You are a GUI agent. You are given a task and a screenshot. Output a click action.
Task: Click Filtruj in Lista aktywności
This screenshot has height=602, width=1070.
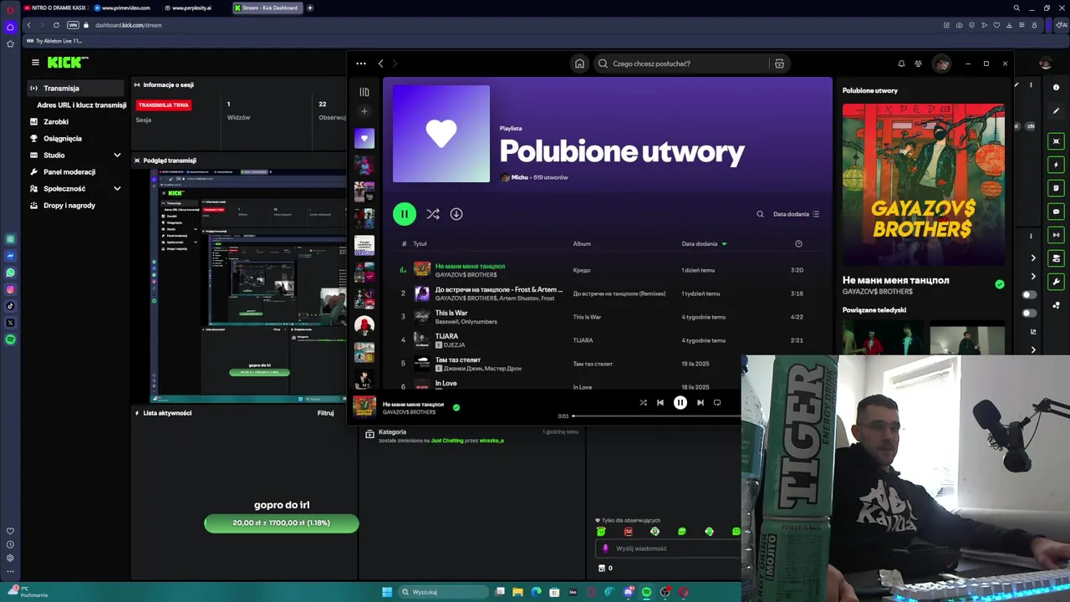(x=325, y=413)
